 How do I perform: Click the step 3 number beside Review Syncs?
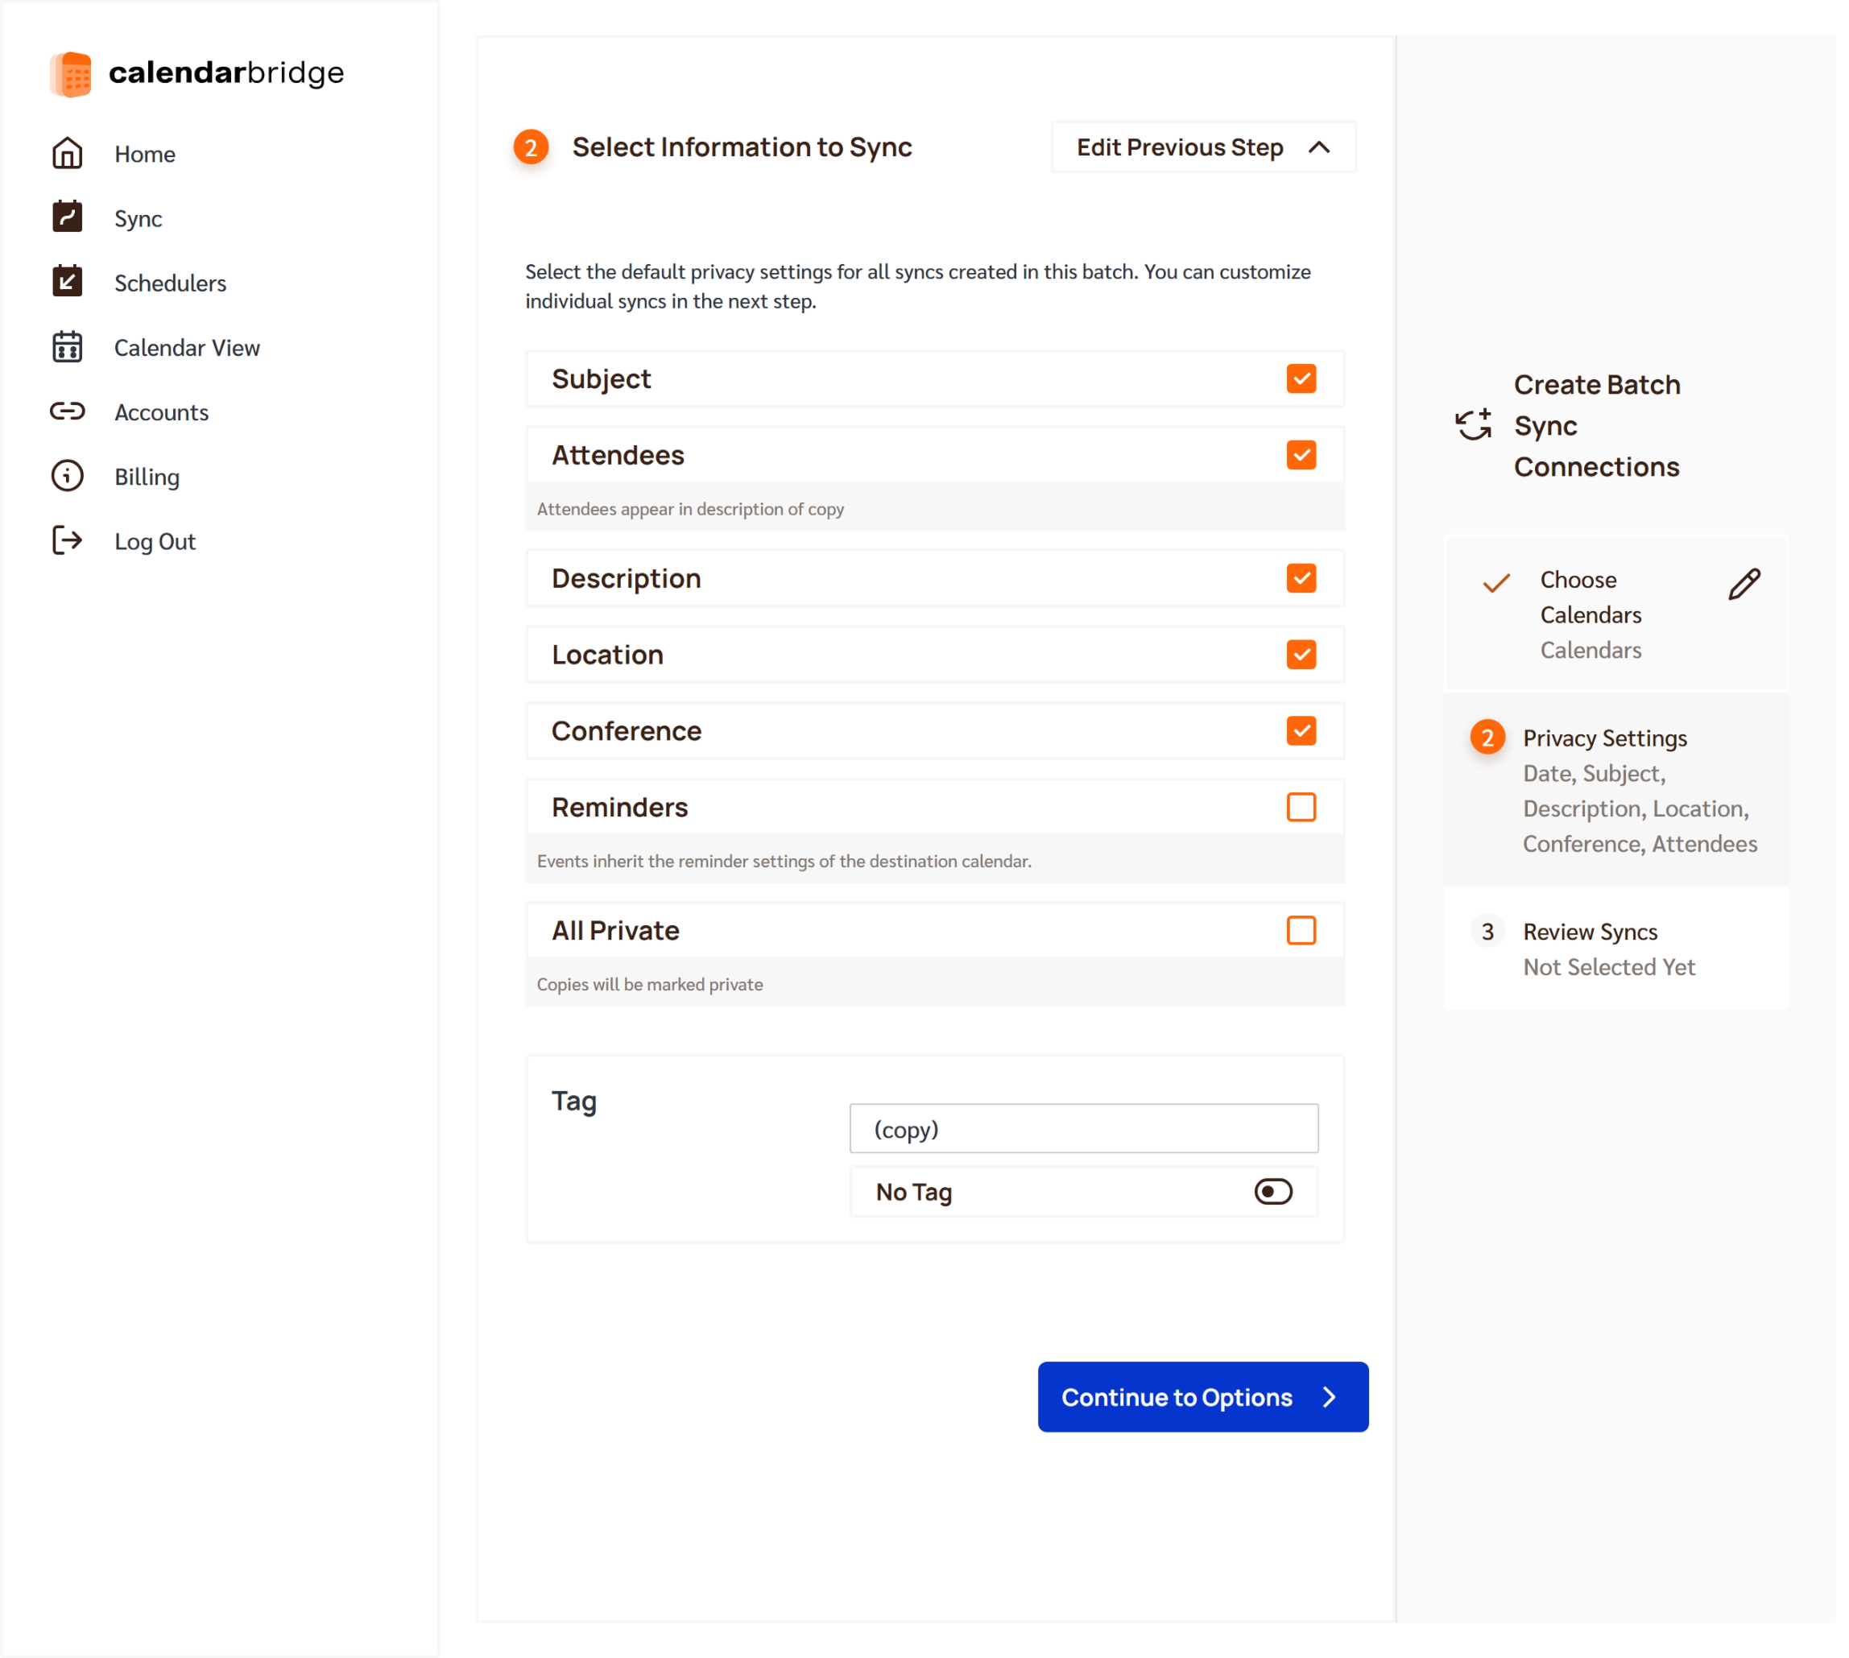(x=1487, y=932)
